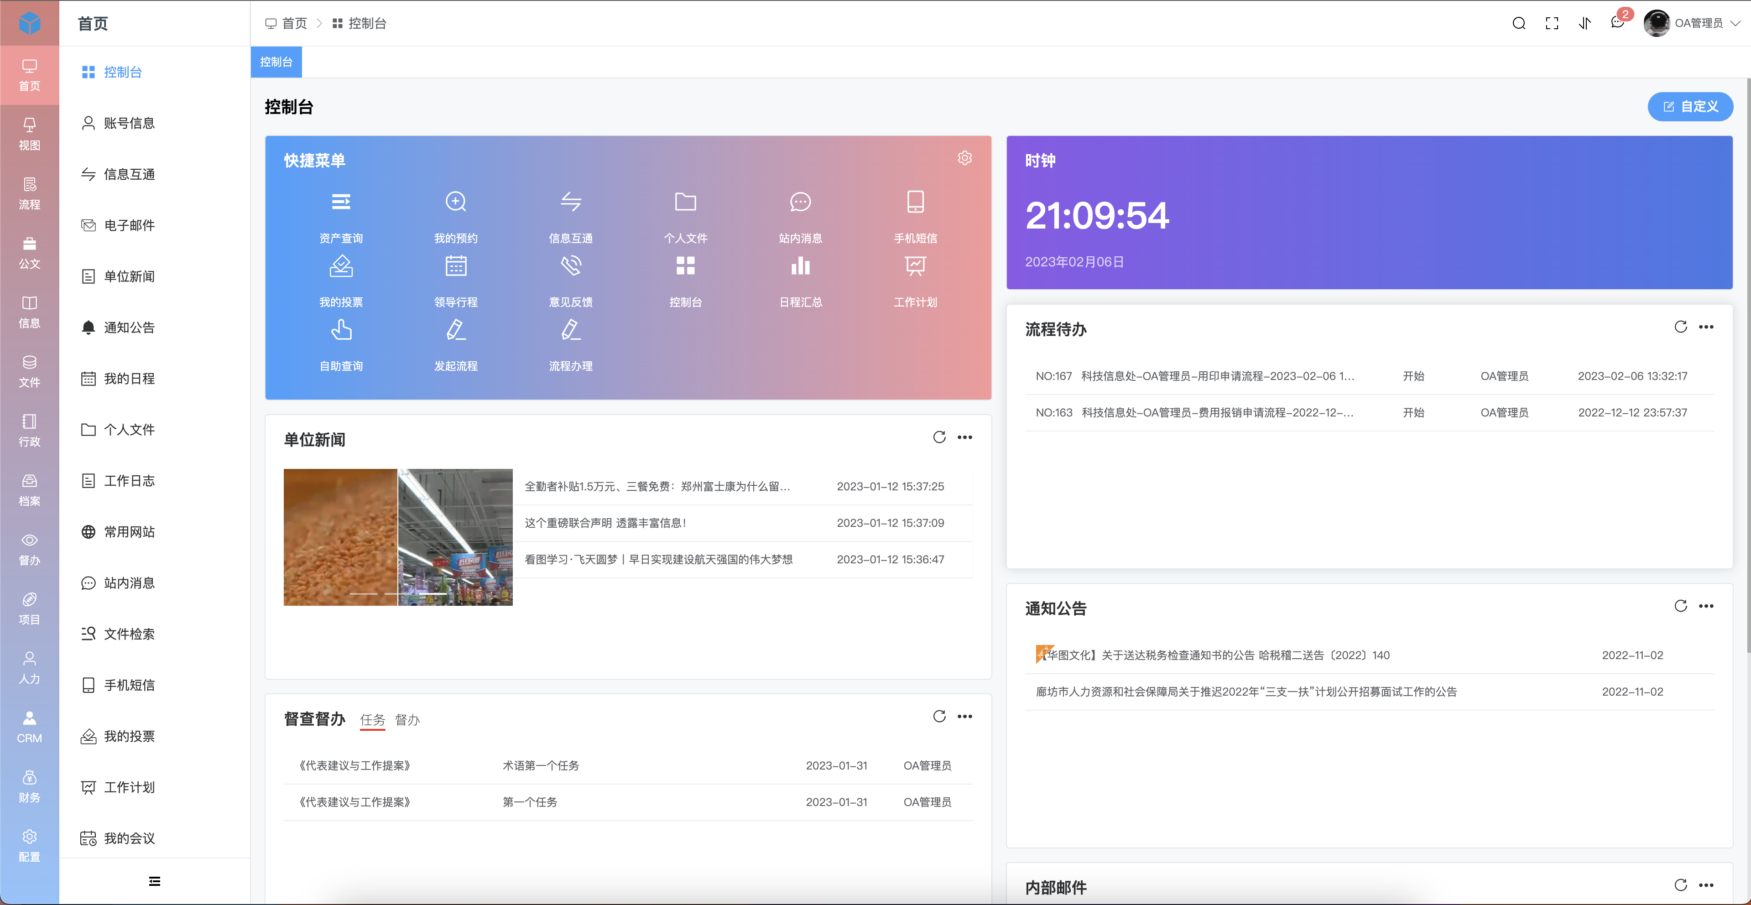Expand the OA管理员 user dropdown
Viewport: 1751px width, 905px height.
(x=1692, y=23)
